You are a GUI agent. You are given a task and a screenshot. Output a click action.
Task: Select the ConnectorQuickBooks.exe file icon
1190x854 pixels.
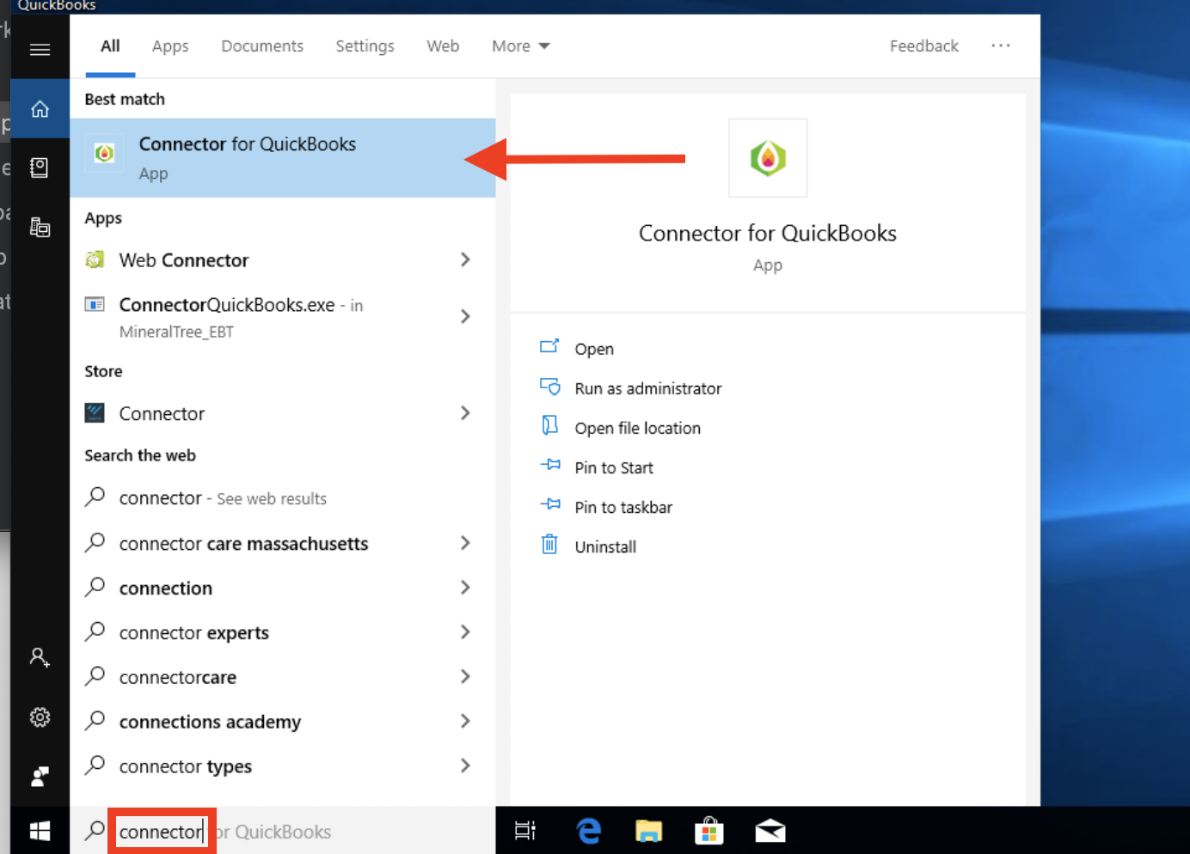(x=95, y=304)
